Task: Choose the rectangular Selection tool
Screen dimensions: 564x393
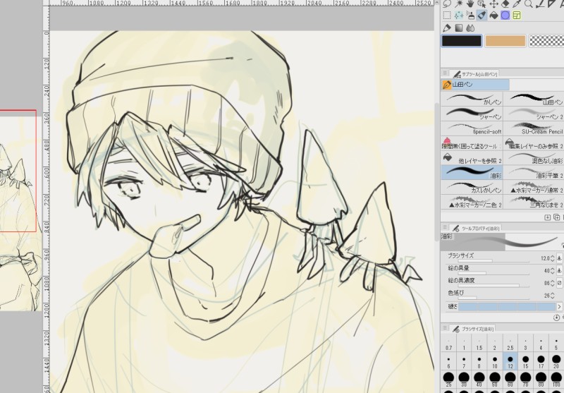Action: coord(447,15)
